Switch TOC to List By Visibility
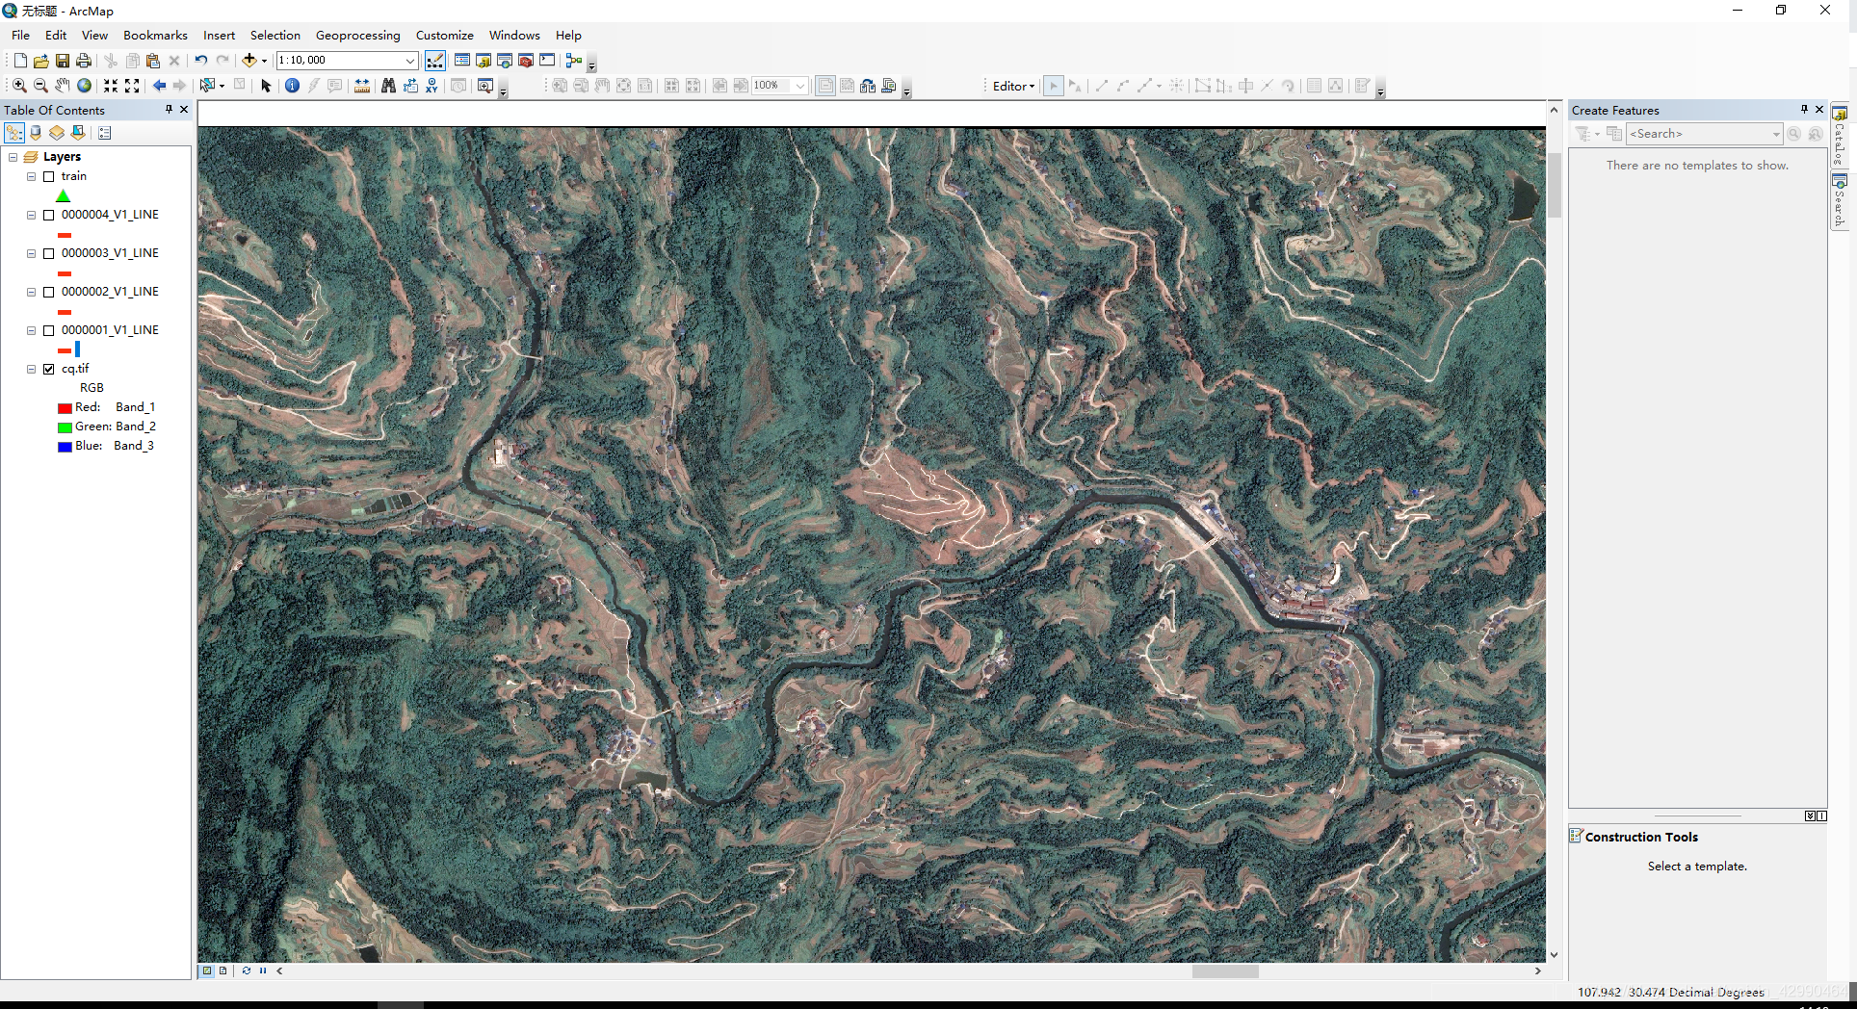Image resolution: width=1857 pixels, height=1009 pixels. pos(57,133)
